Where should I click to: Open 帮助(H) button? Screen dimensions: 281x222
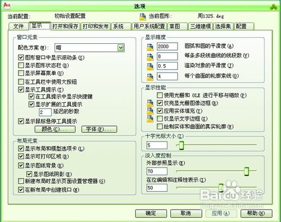(x=256, y=214)
